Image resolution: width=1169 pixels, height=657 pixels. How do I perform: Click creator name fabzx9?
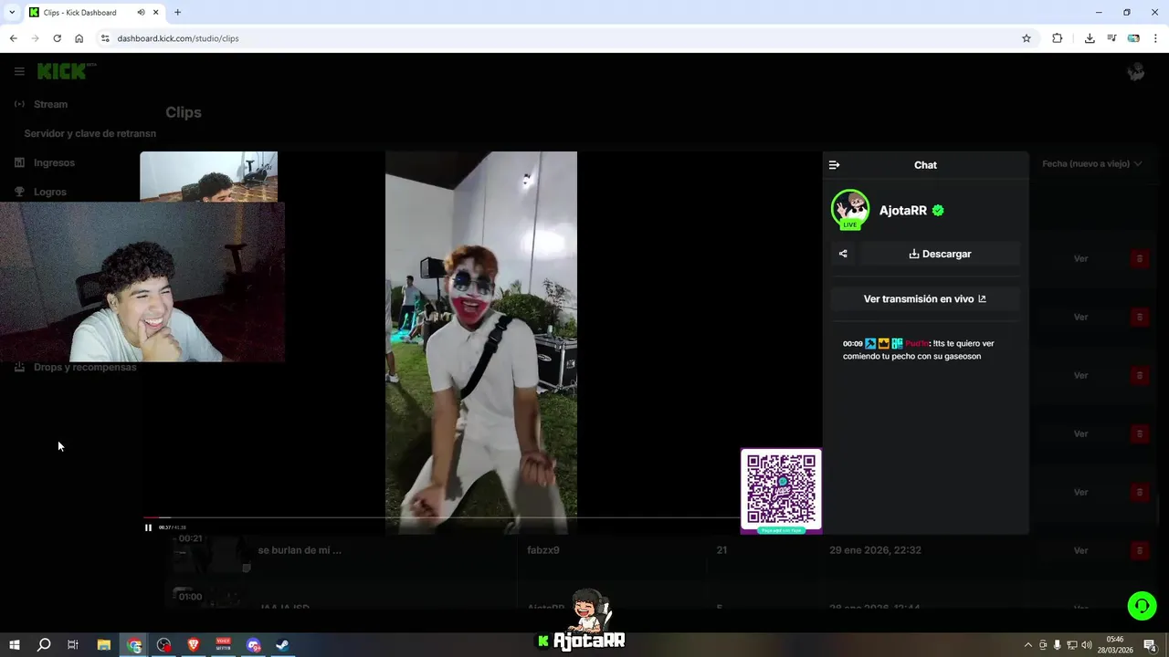[x=543, y=550]
